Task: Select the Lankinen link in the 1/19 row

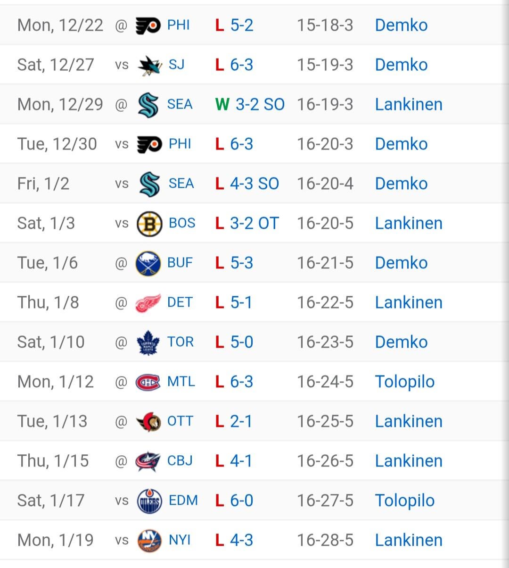Action: 408,540
